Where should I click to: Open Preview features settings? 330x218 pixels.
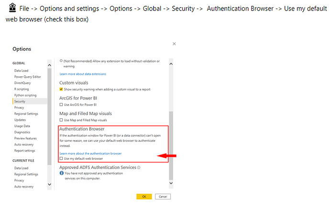[25, 138]
